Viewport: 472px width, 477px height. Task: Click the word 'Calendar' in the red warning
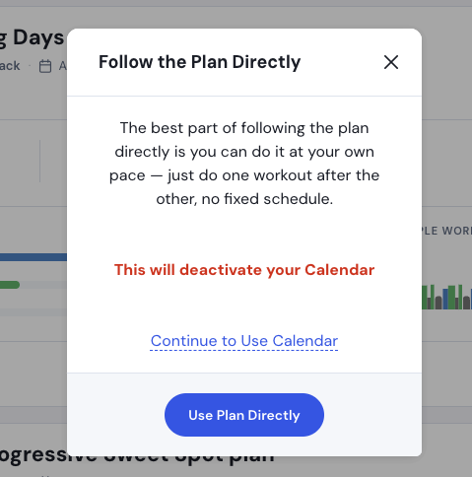340,270
